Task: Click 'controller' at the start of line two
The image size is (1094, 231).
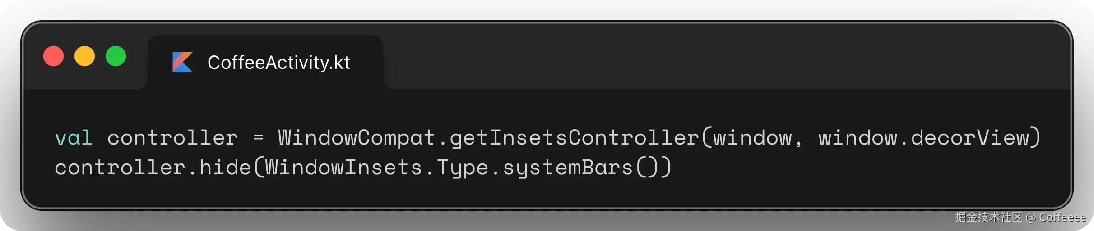Action: pos(120,168)
